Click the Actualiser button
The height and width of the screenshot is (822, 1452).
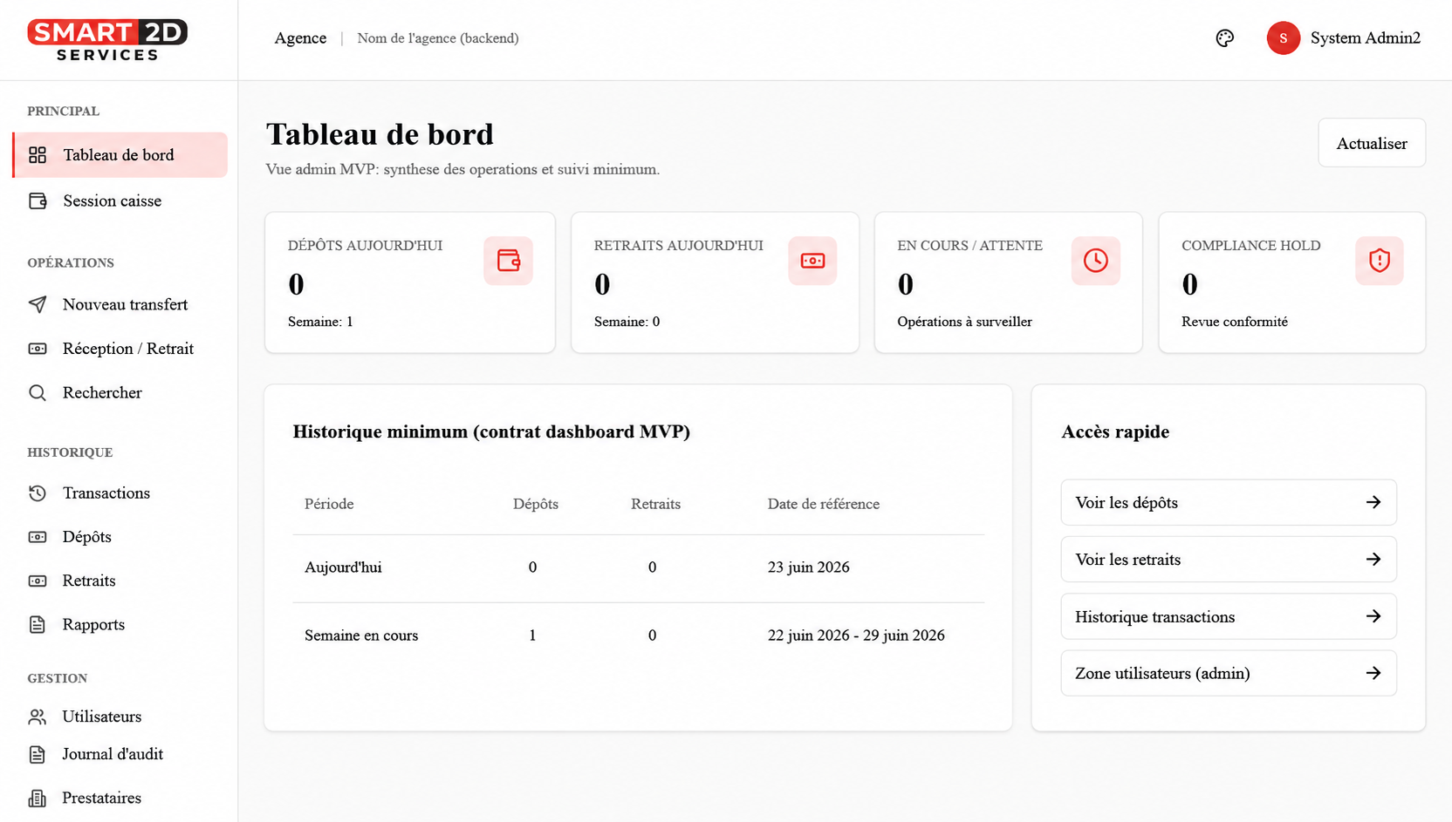click(1372, 143)
